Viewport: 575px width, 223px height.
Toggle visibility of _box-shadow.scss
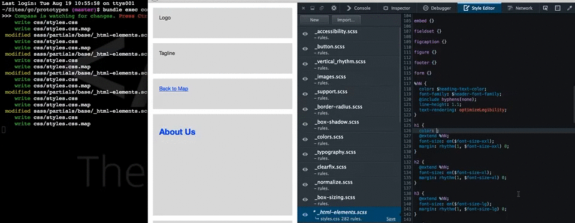click(x=305, y=124)
